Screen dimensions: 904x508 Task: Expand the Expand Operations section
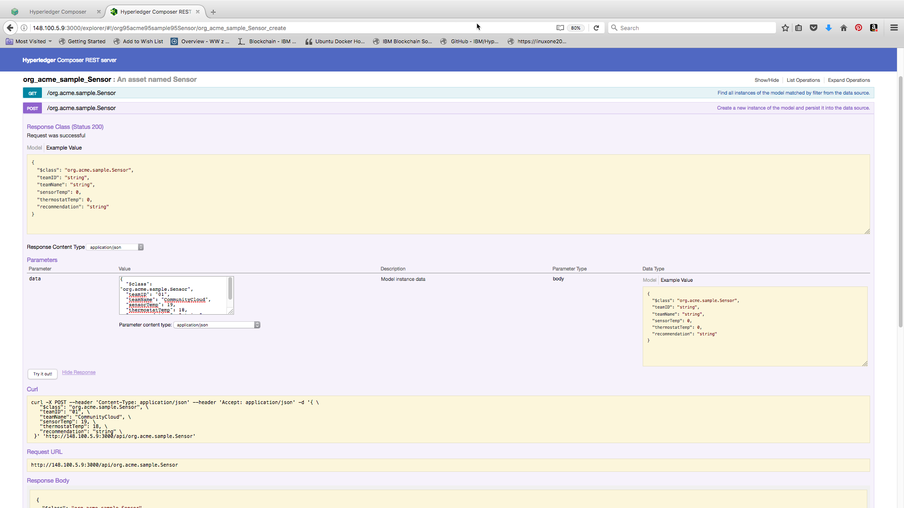click(x=849, y=80)
